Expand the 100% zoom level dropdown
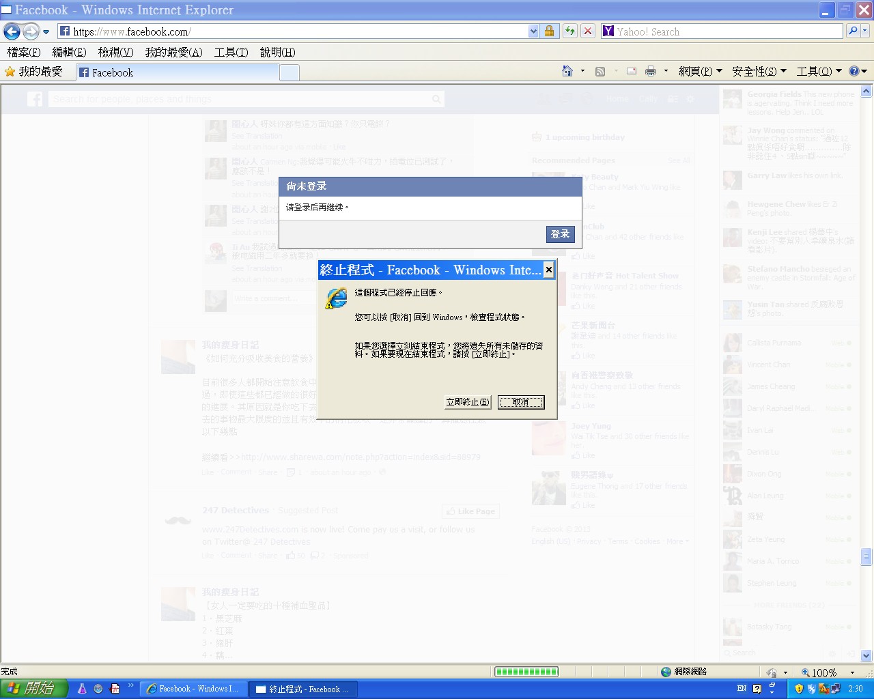874x699 pixels. (x=853, y=672)
